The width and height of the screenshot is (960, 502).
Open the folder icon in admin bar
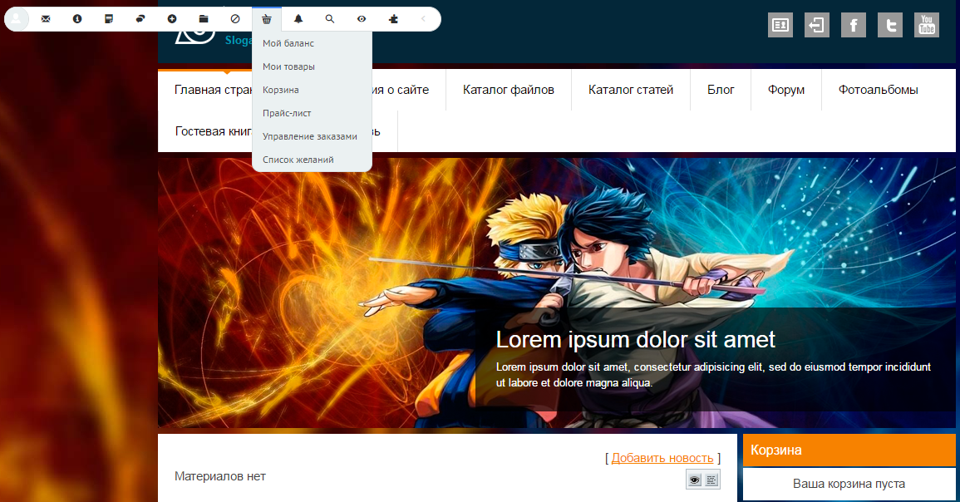[204, 19]
